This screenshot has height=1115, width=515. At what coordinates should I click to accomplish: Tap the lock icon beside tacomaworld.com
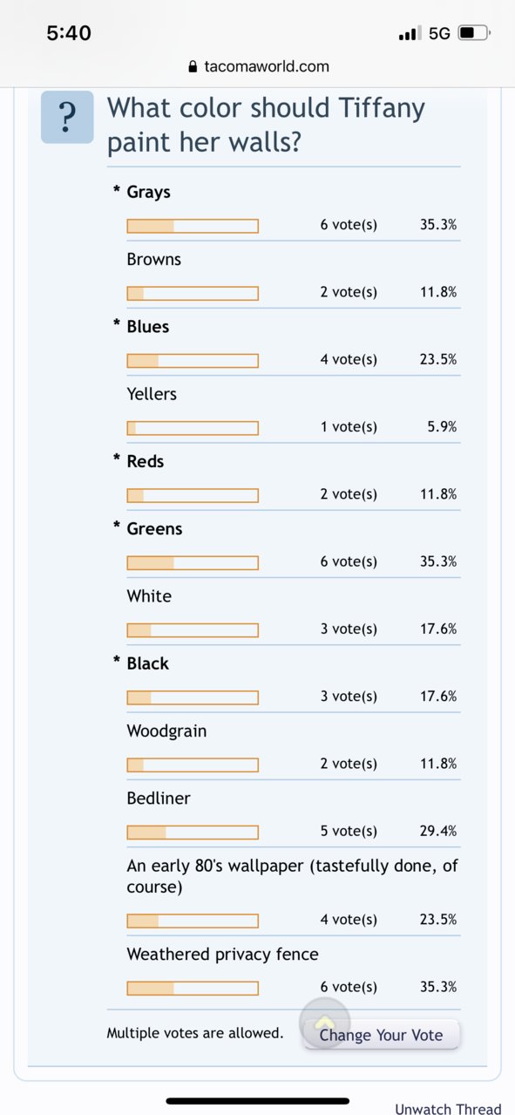coord(193,66)
